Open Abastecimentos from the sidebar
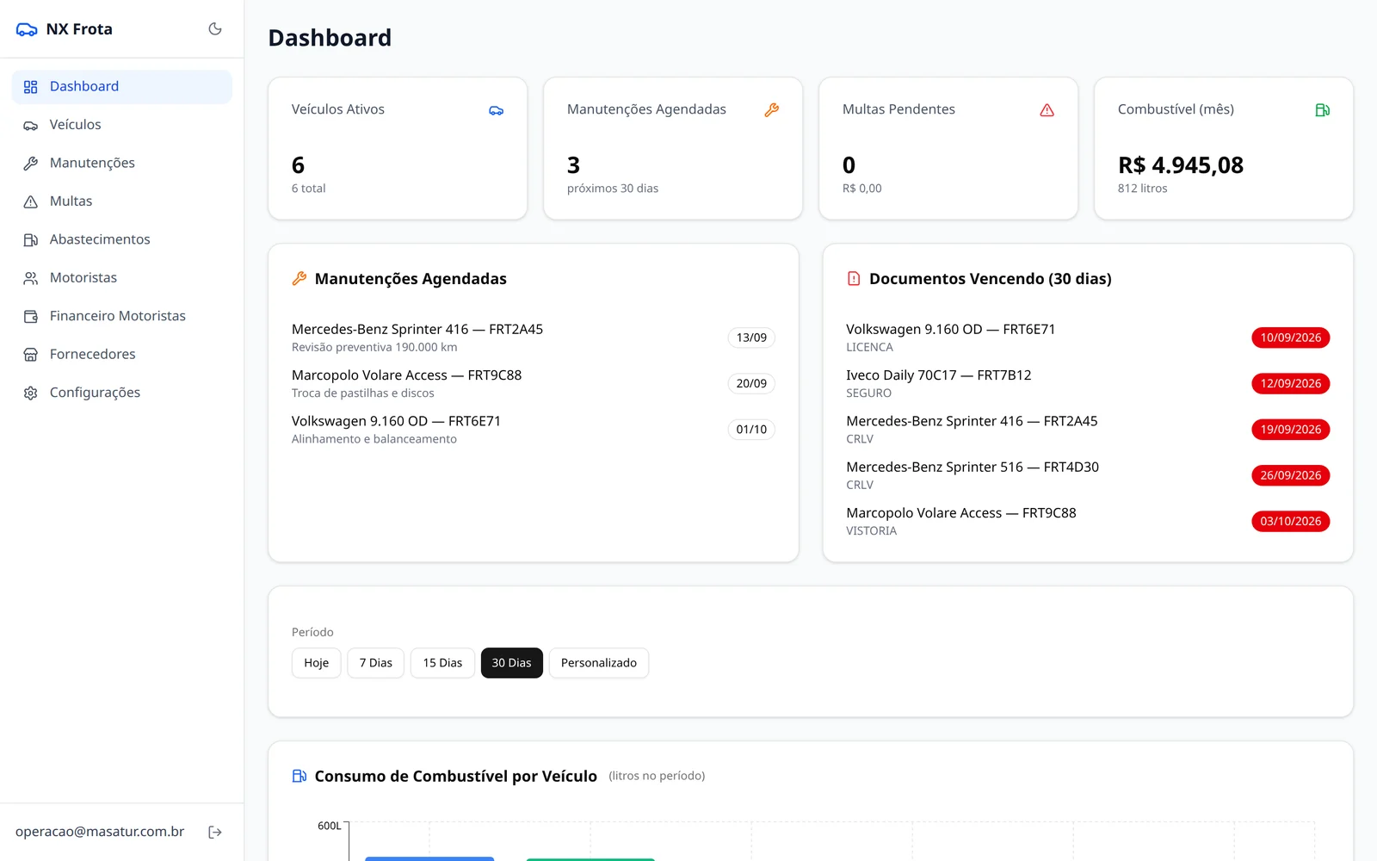Screen dimensions: 1377x861 tap(122, 239)
